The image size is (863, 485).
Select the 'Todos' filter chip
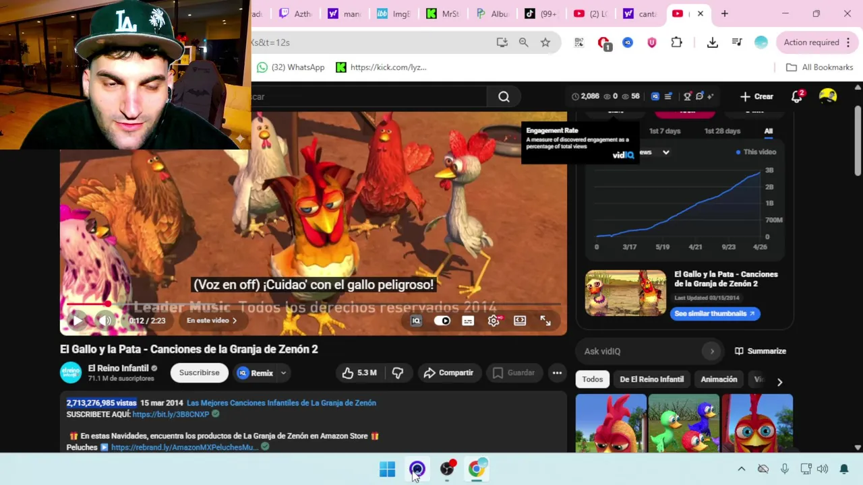[593, 379]
